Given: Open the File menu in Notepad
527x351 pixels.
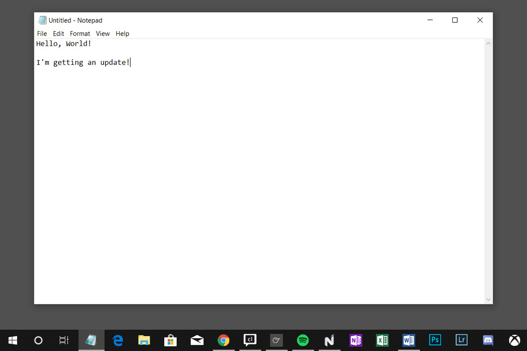Looking at the screenshot, I should click(x=42, y=33).
